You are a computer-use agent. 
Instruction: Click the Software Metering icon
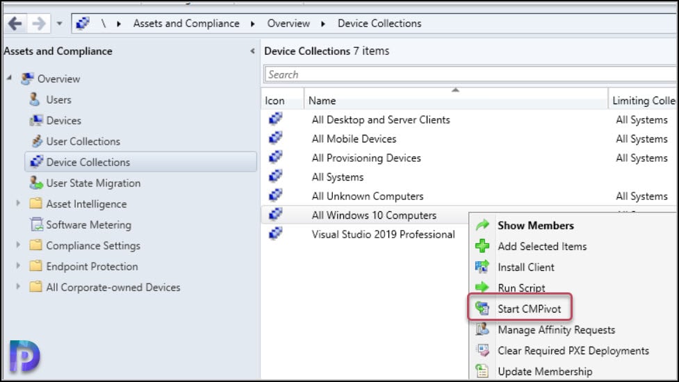point(36,224)
